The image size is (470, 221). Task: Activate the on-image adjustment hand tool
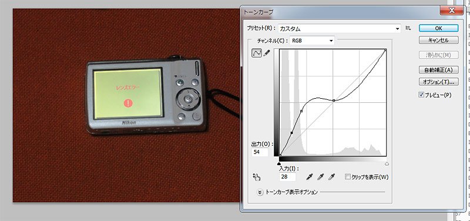point(257,177)
